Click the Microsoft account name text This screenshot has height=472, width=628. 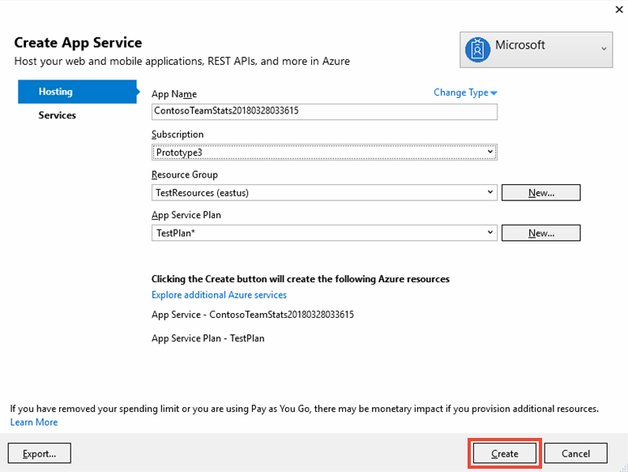point(520,45)
